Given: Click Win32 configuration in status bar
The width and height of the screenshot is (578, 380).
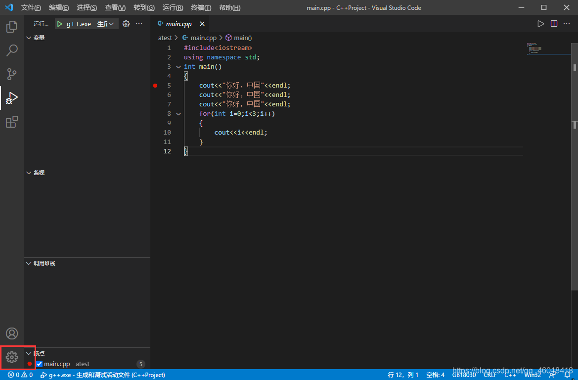Looking at the screenshot, I should tap(533, 375).
